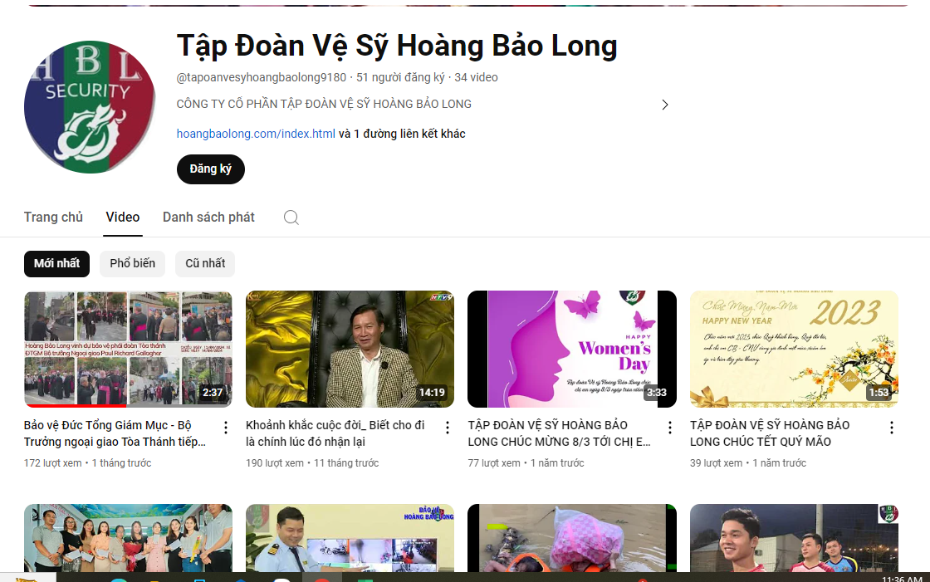The image size is (930, 582).
Task: Click the Khoảnh khắc cuộc đời video title
Action: pos(335,433)
